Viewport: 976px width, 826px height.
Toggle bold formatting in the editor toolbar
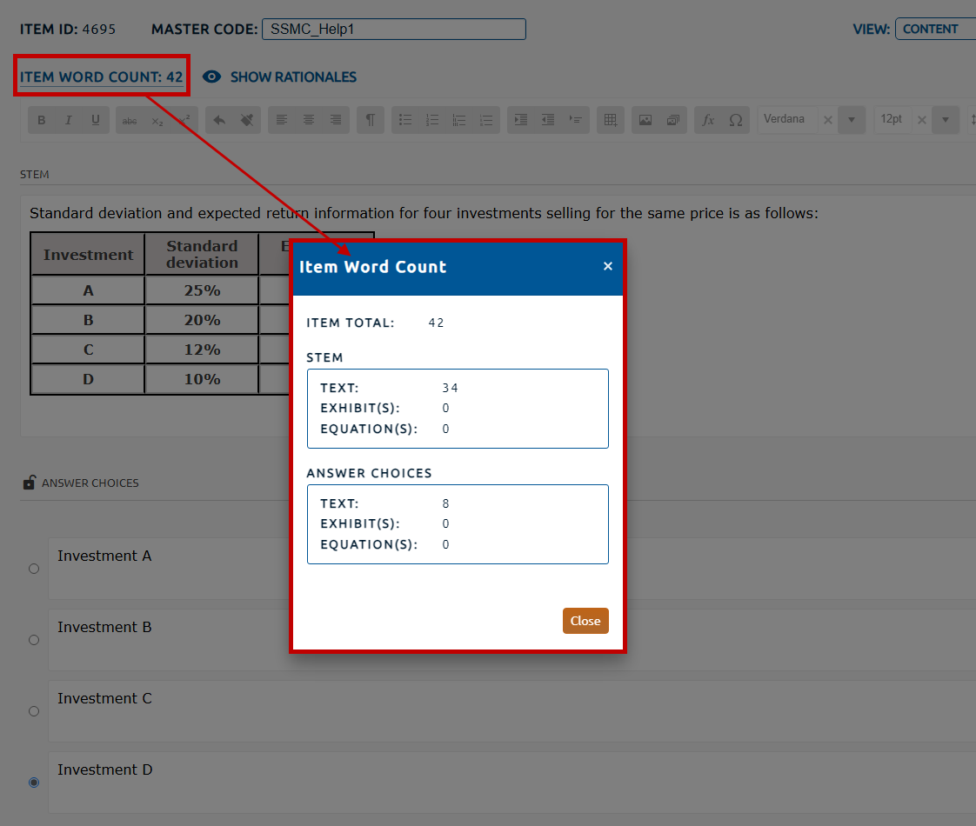[x=42, y=120]
